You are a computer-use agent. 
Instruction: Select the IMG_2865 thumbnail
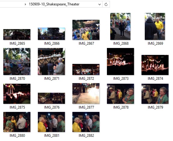(x=17, y=34)
